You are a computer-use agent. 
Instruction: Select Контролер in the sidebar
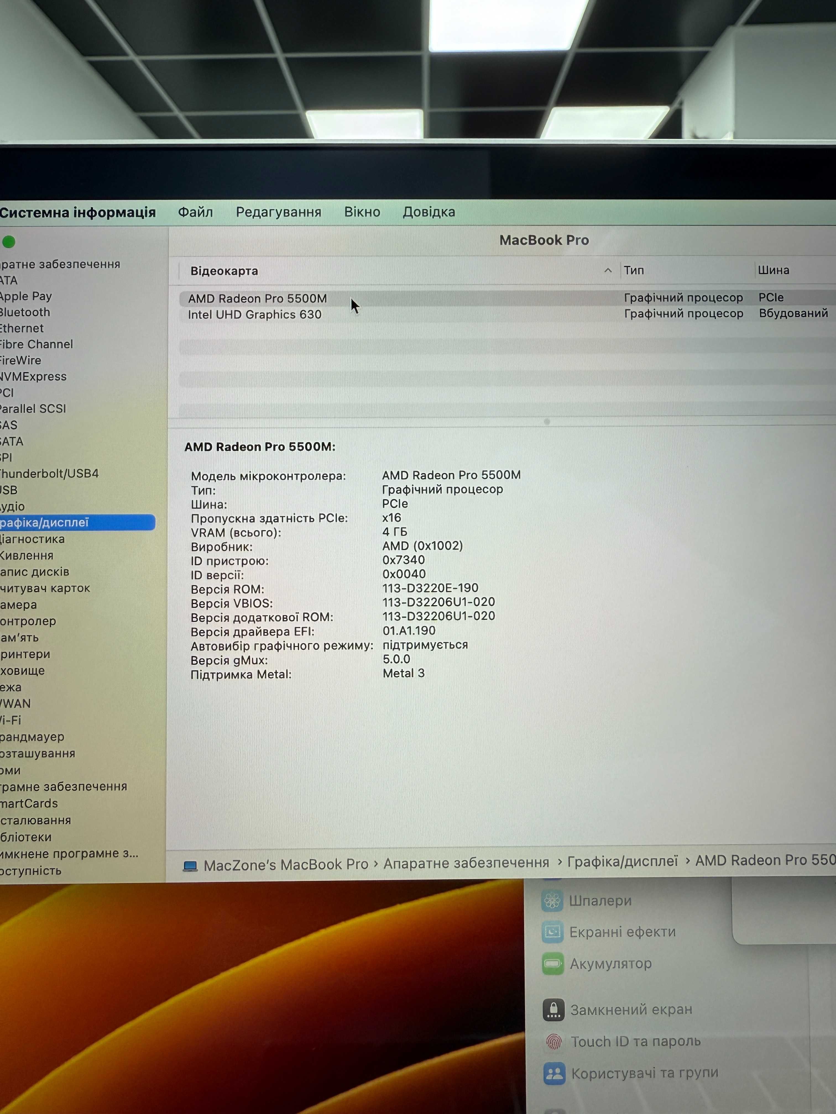[x=28, y=621]
